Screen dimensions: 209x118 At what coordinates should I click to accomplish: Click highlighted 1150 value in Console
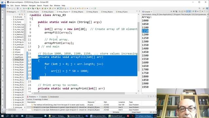click(x=145, y=31)
